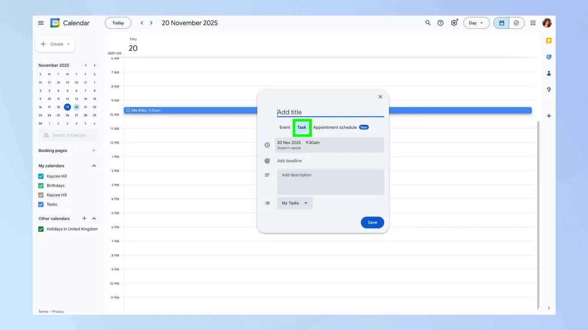Viewport: 588px width, 330px height.
Task: Toggle the Tasks calendar visibility
Action: (40, 204)
